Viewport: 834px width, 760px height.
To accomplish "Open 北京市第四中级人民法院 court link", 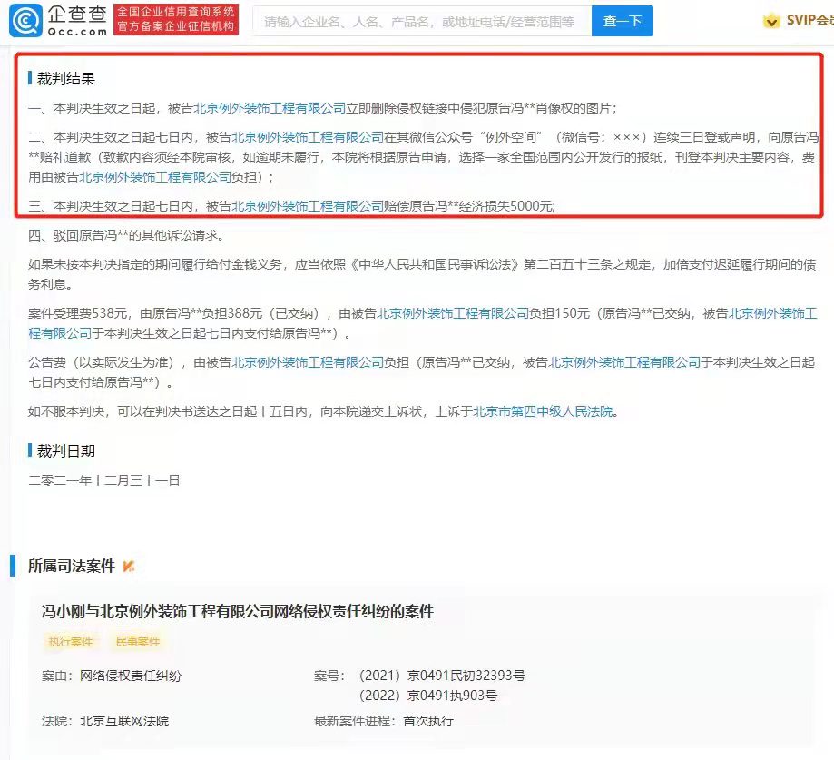I will click(543, 411).
